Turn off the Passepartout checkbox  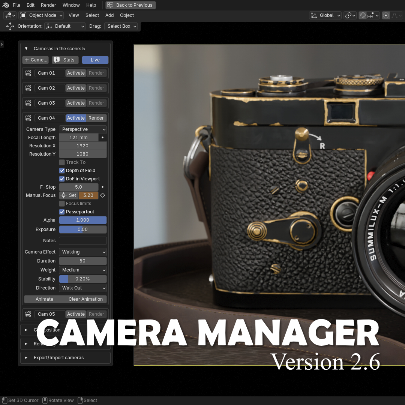click(62, 212)
